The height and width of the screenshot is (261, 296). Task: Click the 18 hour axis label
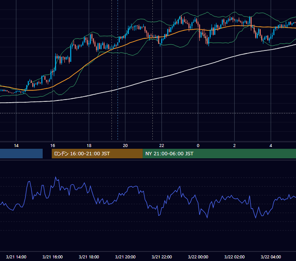[89, 146]
